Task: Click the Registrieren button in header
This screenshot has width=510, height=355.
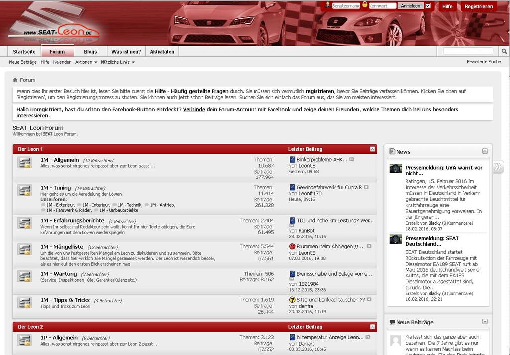Action: click(479, 6)
